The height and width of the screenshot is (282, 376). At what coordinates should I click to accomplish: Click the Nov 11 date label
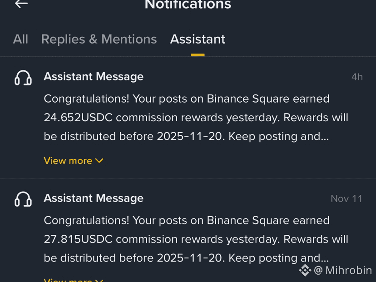[346, 199]
